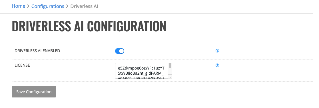Go to Home via breadcrumb
The image size is (319, 108).
[x=19, y=6]
